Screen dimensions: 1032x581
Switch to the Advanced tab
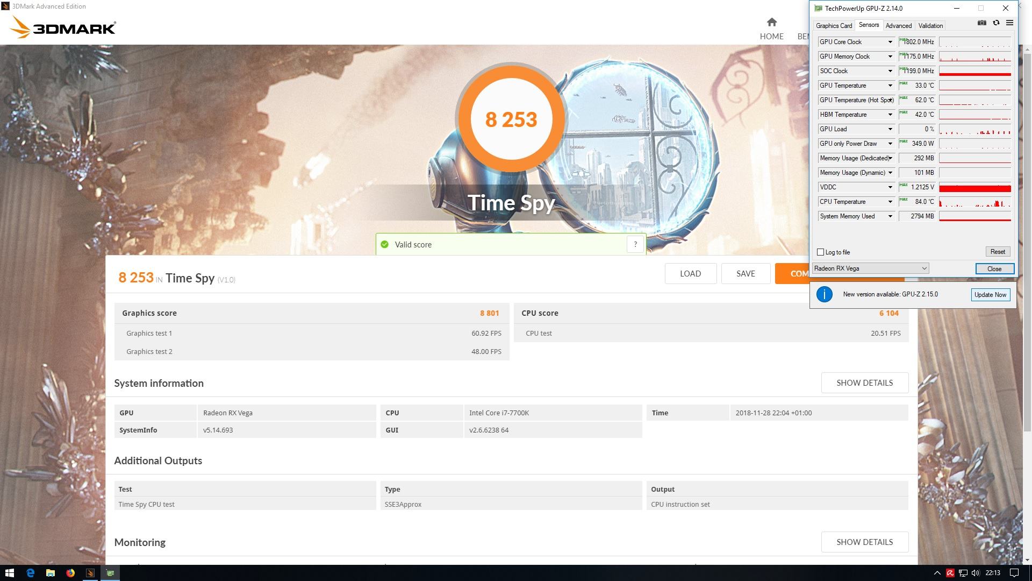point(898,26)
